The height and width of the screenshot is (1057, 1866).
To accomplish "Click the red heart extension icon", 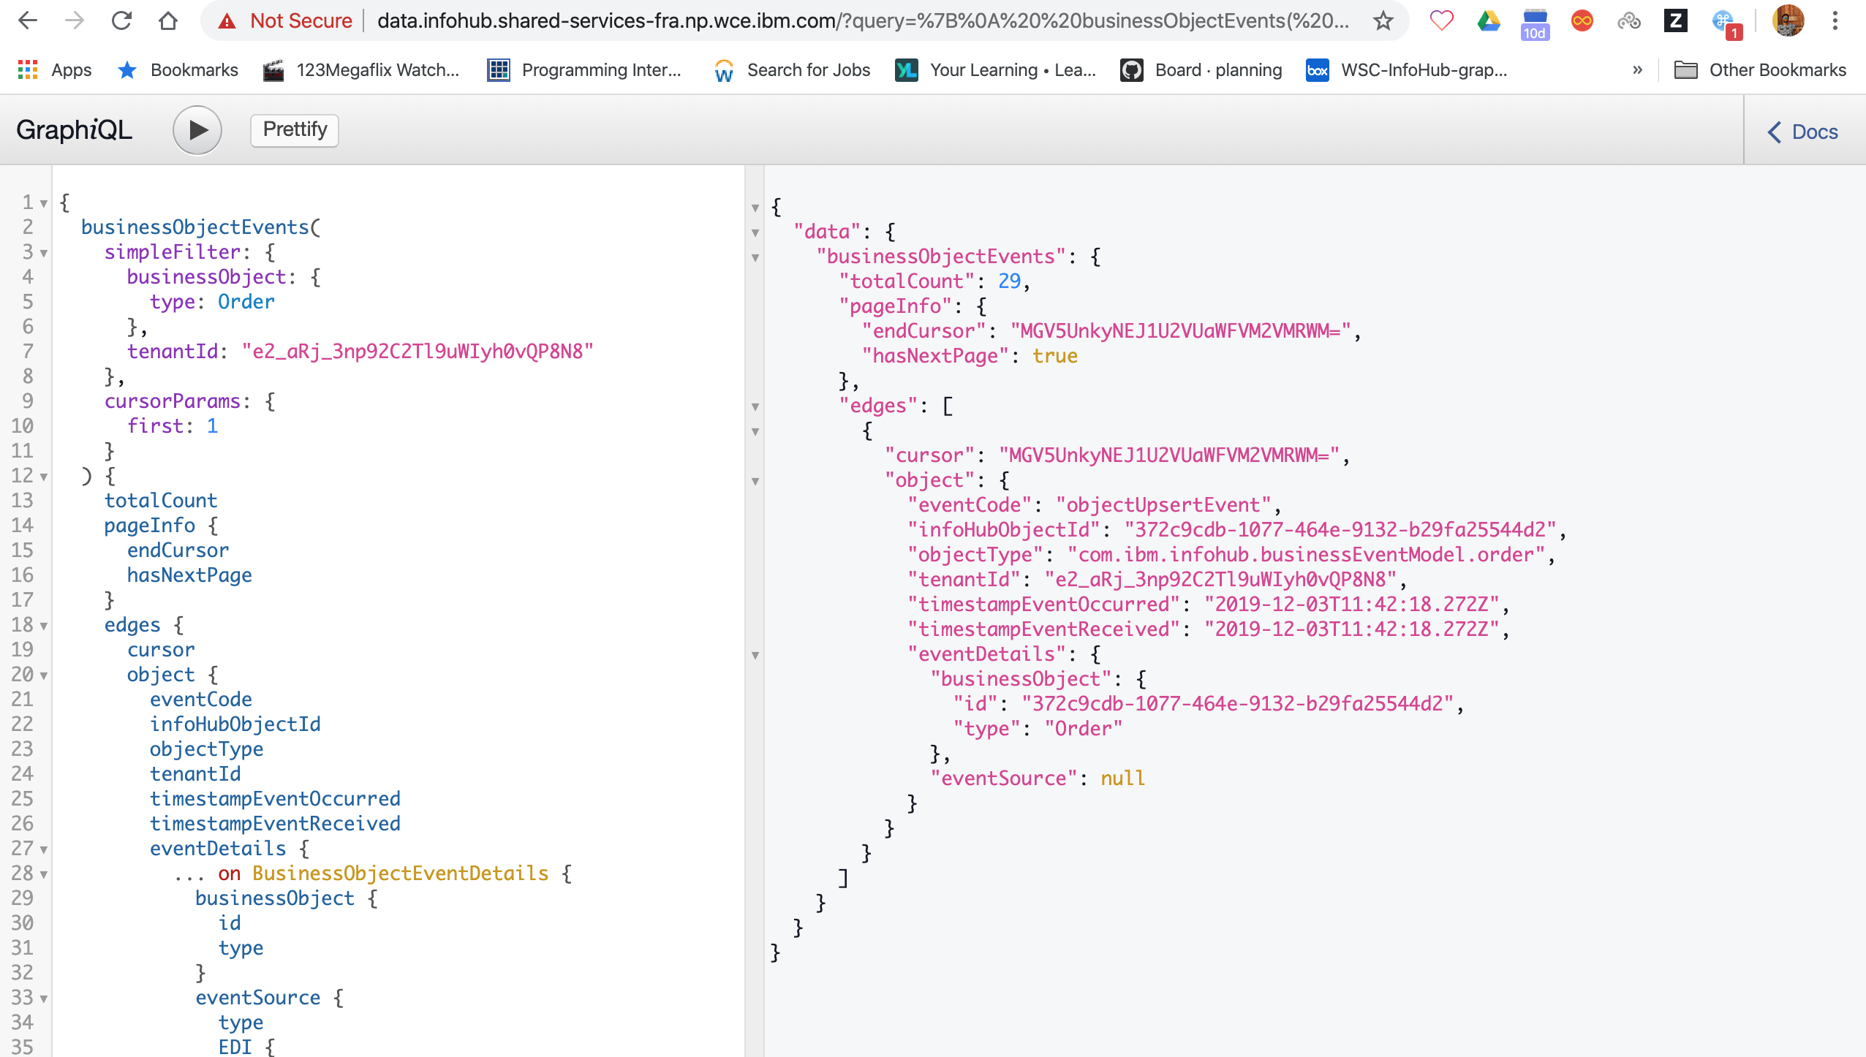I will point(1441,20).
